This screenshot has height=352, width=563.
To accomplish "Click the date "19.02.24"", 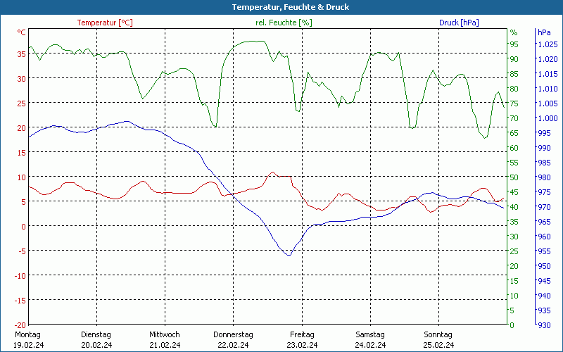I will pos(28,345).
